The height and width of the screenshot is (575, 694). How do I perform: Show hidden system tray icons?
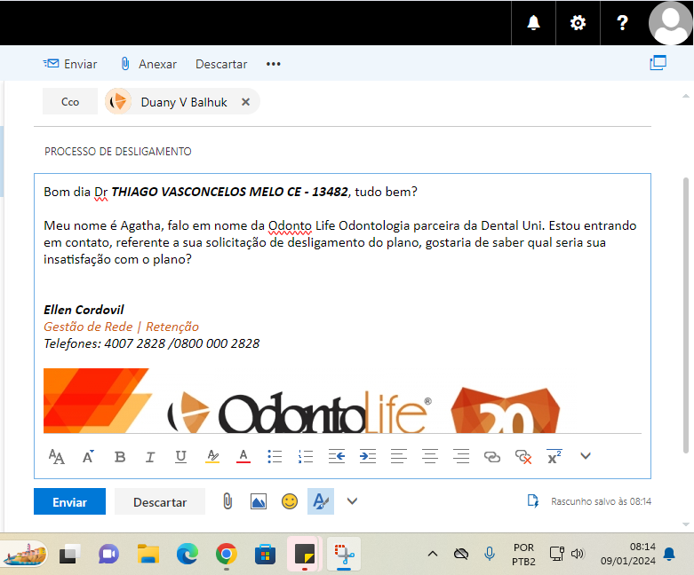point(433,554)
